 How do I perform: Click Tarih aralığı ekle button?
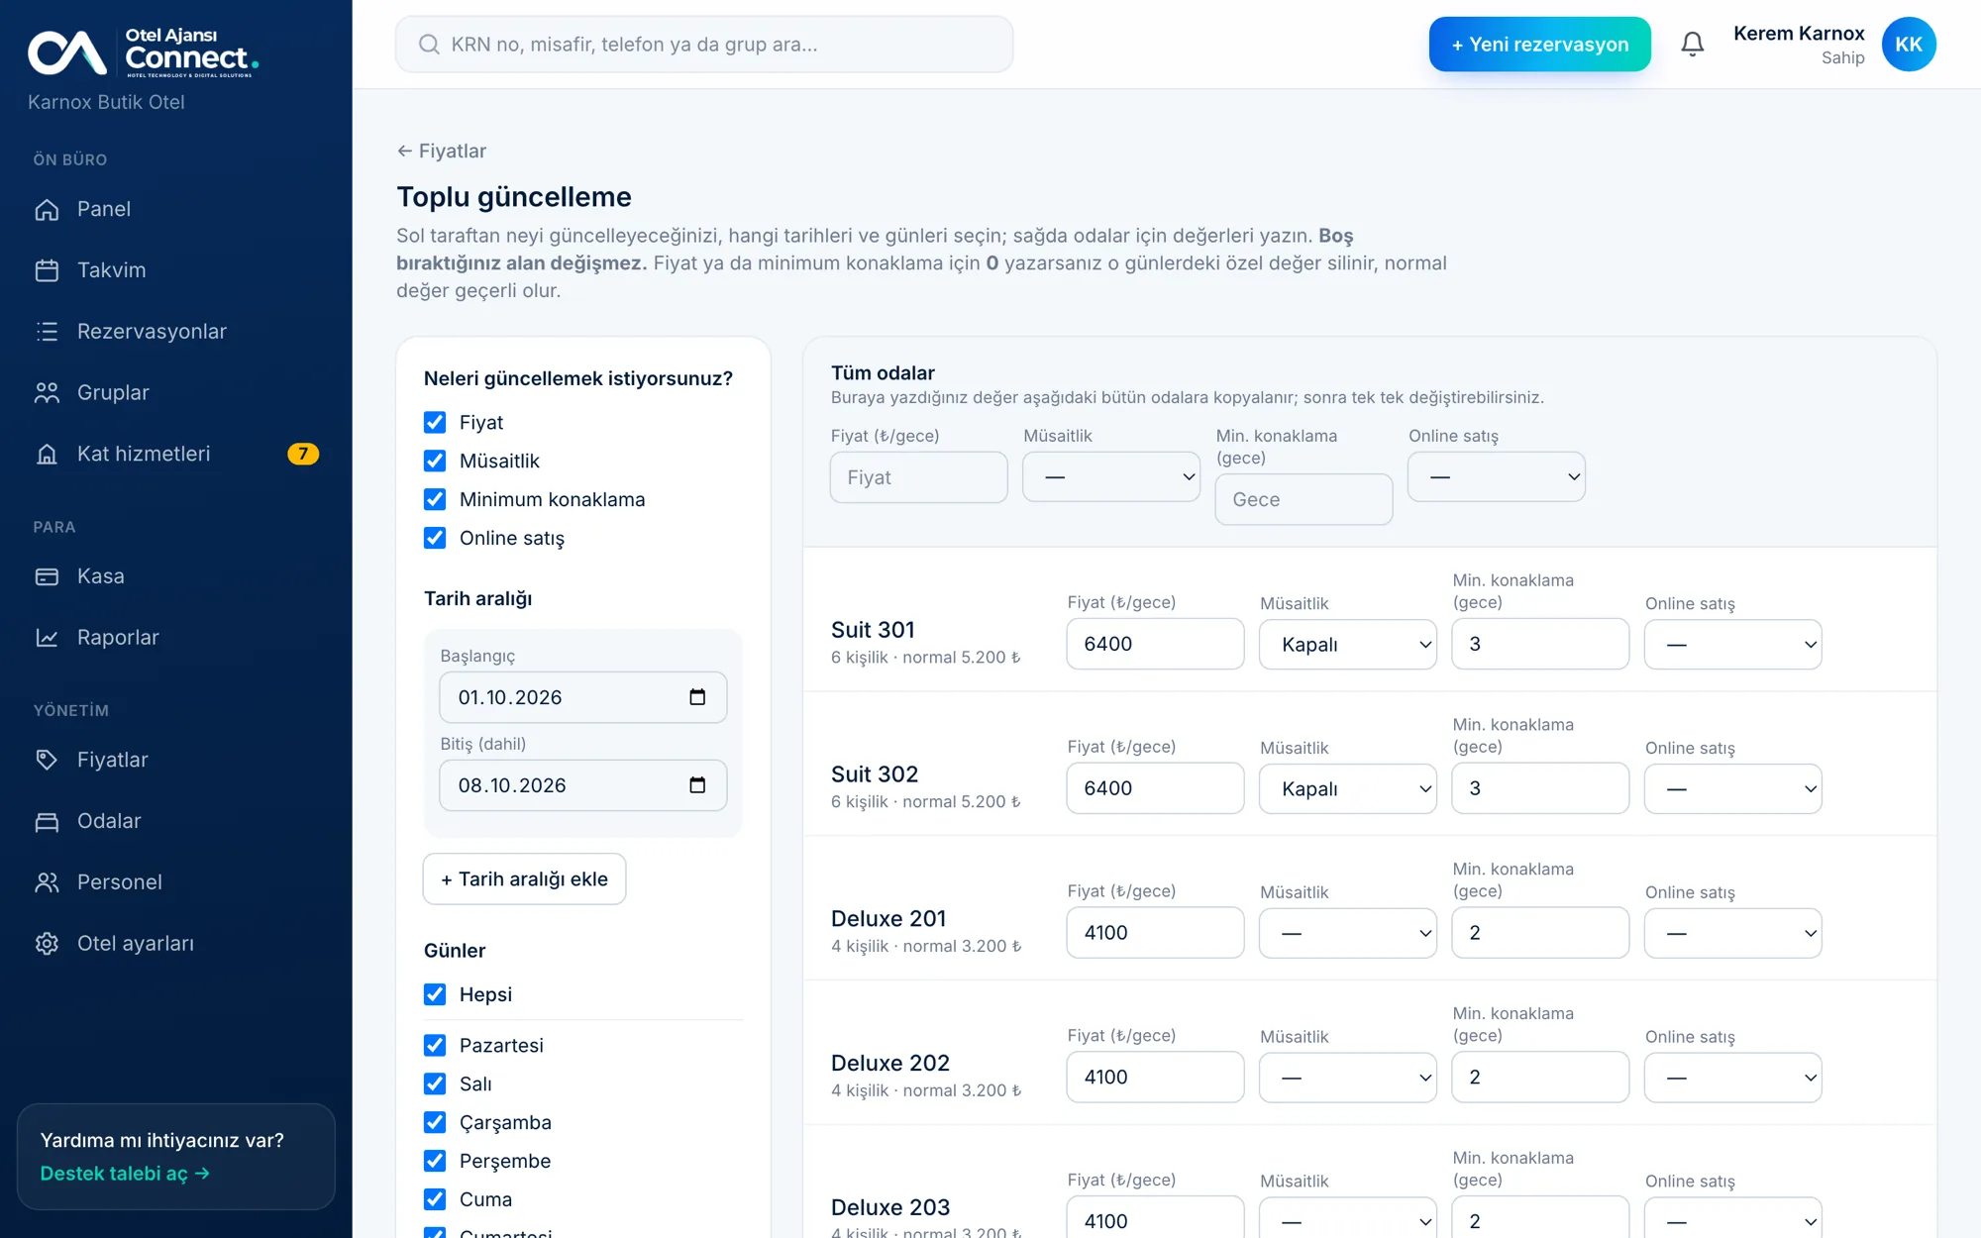pyautogui.click(x=524, y=879)
